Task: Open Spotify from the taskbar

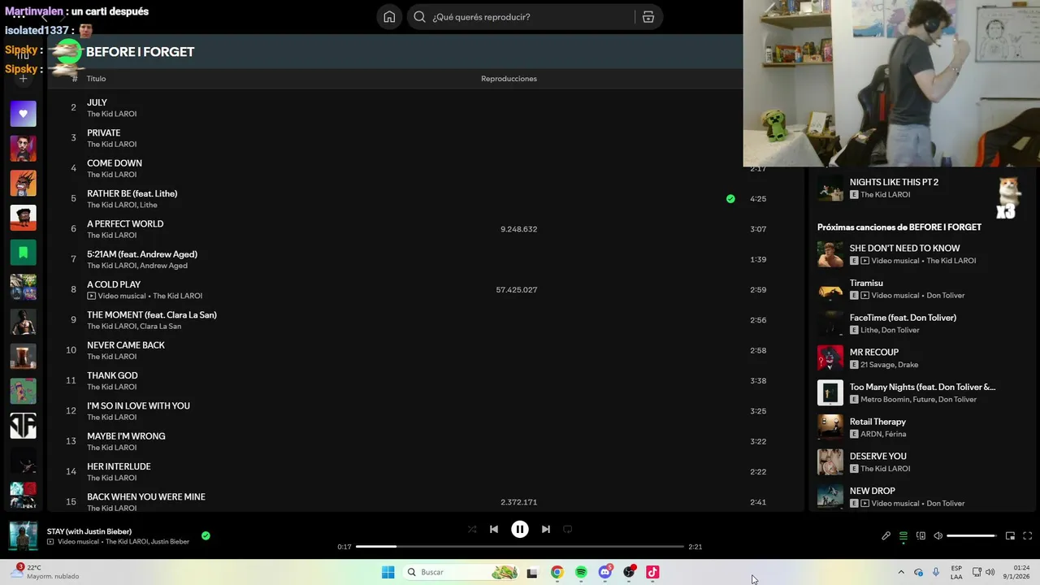Action: (x=581, y=572)
